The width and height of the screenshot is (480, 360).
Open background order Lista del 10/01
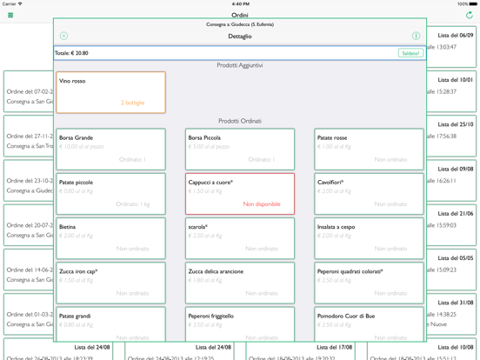tap(451, 91)
